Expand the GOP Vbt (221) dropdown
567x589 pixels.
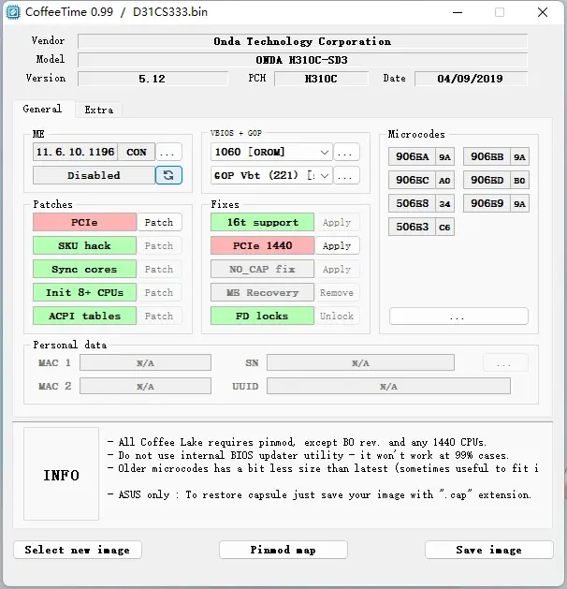coord(271,175)
